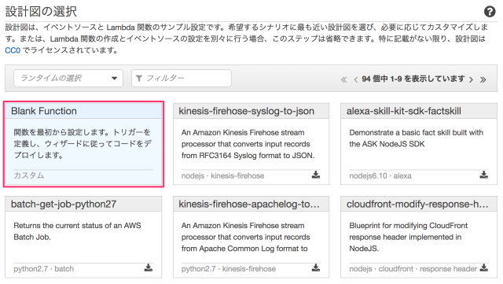Screen dimensions: 503x284
Task: Select the Blank Function blueprint
Action: coord(83,144)
